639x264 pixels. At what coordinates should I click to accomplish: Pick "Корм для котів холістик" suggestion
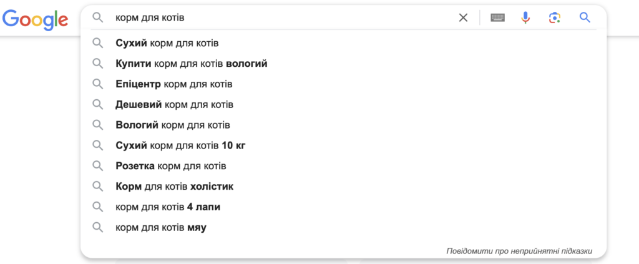(x=175, y=186)
